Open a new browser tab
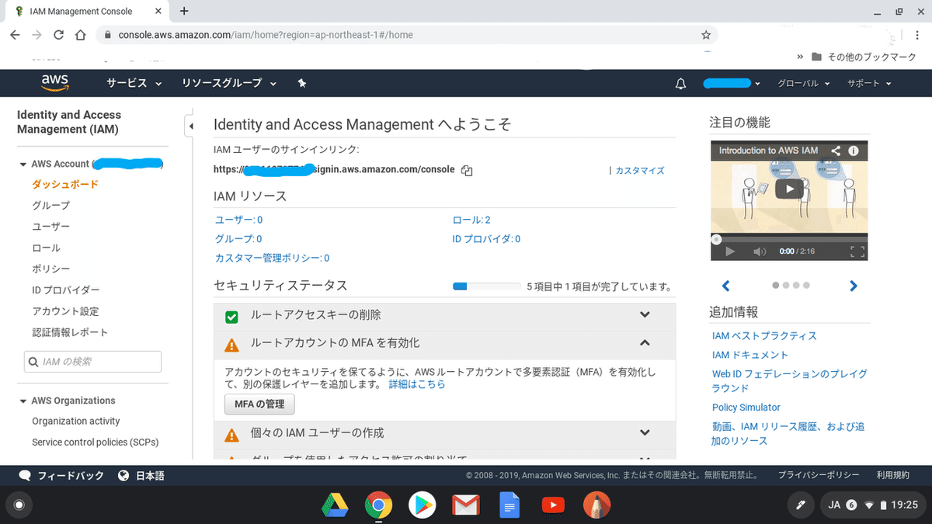The width and height of the screenshot is (932, 524). pyautogui.click(x=184, y=11)
